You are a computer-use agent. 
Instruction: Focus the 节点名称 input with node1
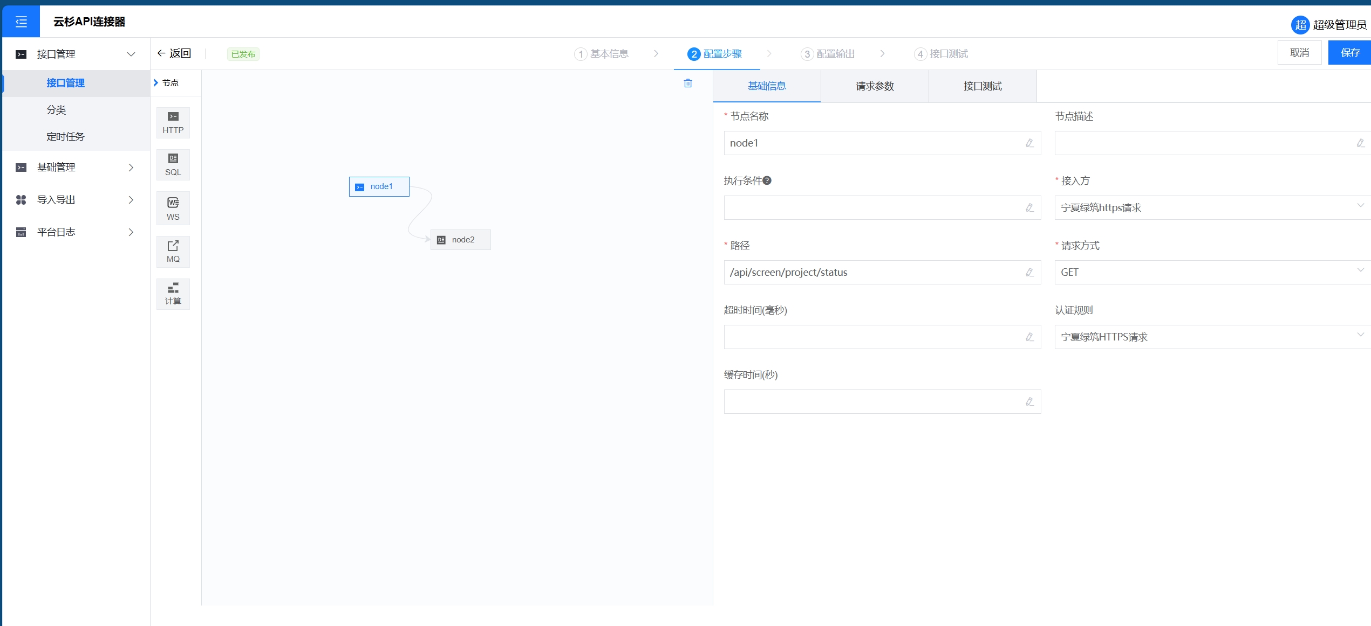[882, 143]
